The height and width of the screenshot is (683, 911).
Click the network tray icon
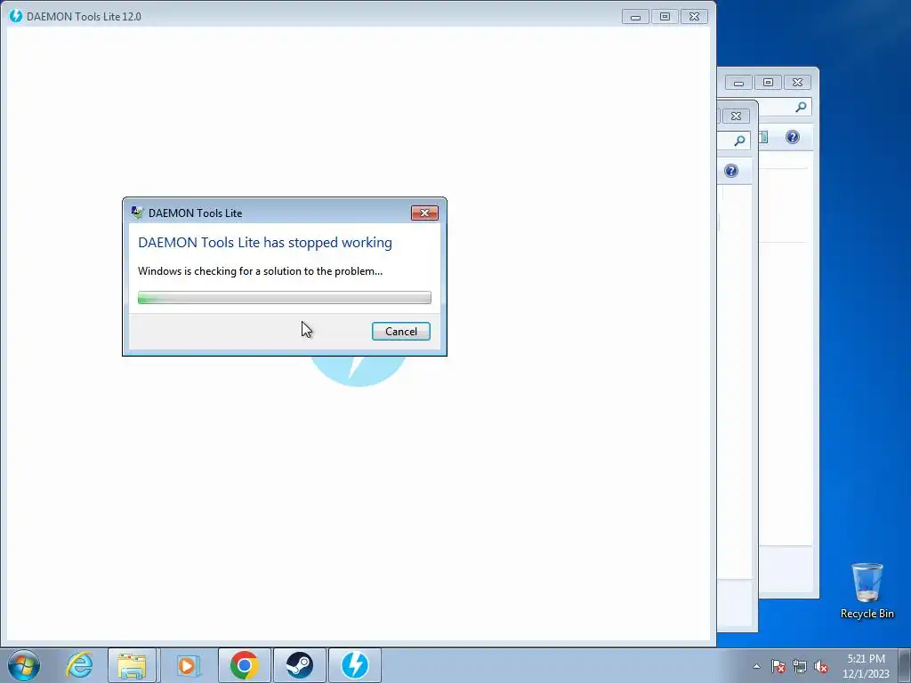pyautogui.click(x=800, y=666)
